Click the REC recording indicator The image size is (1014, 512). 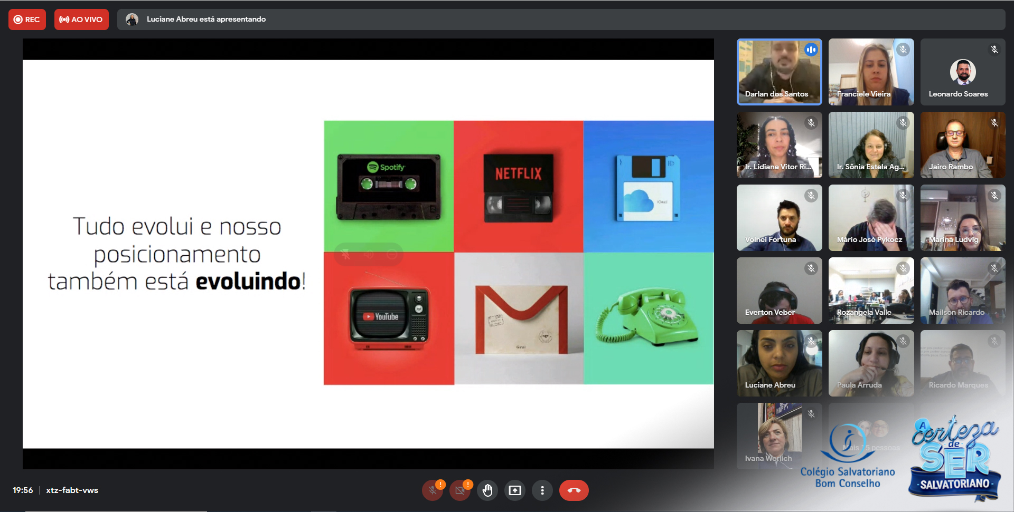27,20
